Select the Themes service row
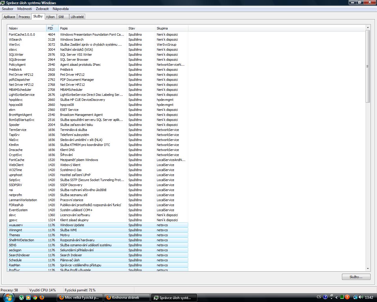The width and height of the screenshot is (377, 302). coord(97,235)
